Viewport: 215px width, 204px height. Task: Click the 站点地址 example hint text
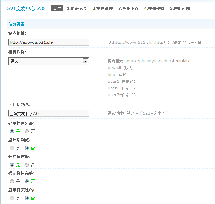click(x=154, y=42)
